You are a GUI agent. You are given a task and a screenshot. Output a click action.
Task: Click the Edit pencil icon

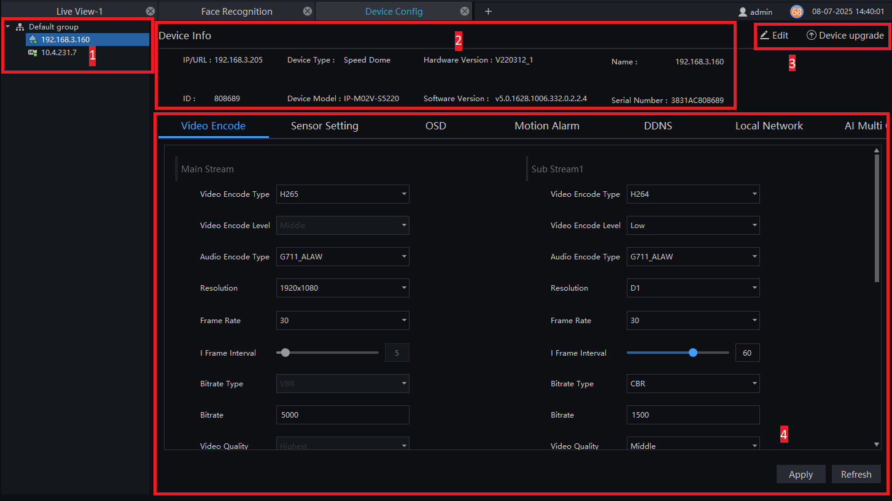tap(764, 36)
